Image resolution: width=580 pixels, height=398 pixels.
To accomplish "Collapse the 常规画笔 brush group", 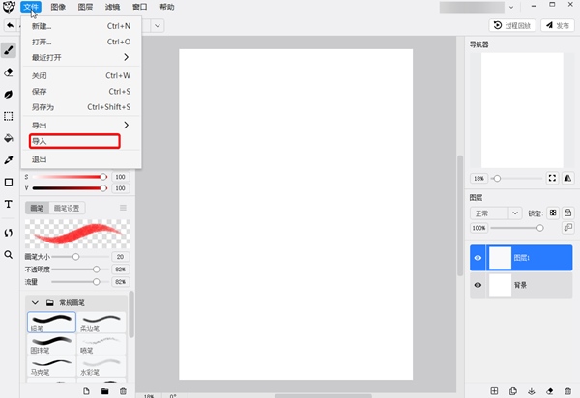I will coord(36,302).
